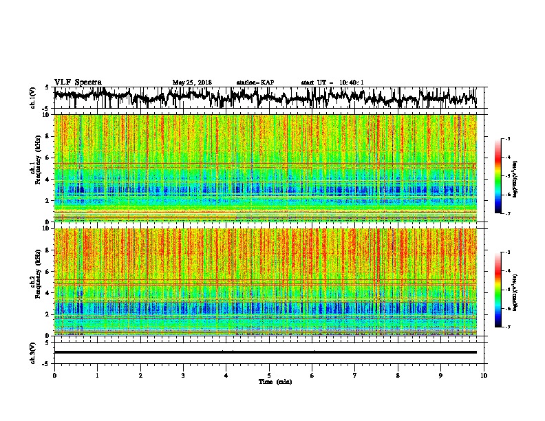The image size is (545, 421).
Task: Click the "10" tick on the time axis
Action: 484,376
